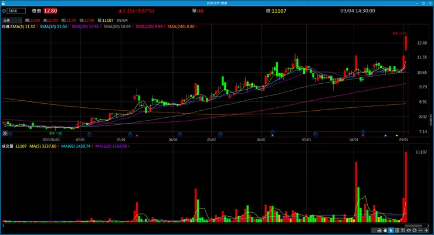The image size is (434, 235).
Task: Click the circled 月 marker right of 02/01
Action: pyautogui.click(x=89, y=134)
